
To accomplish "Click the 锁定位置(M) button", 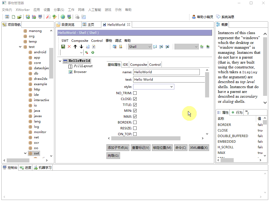I will [x=162, y=148].
